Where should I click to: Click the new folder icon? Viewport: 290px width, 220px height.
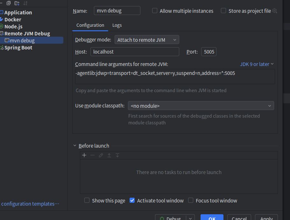17,3
